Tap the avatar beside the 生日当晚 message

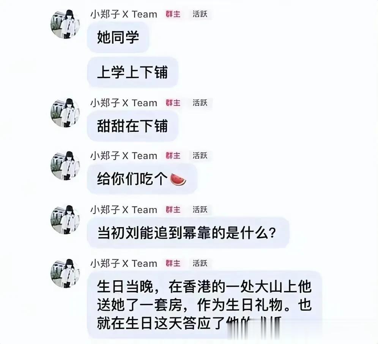(x=65, y=273)
